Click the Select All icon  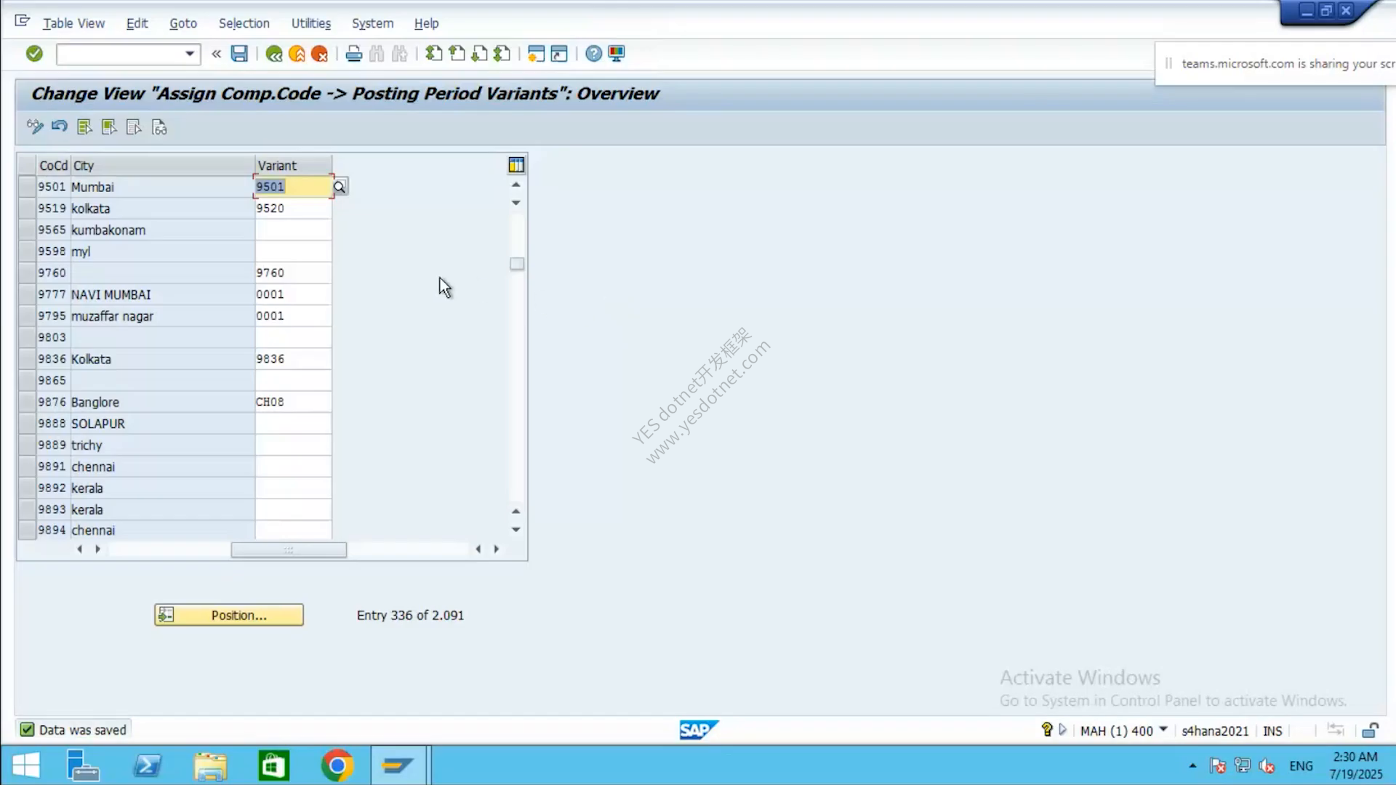click(x=84, y=127)
